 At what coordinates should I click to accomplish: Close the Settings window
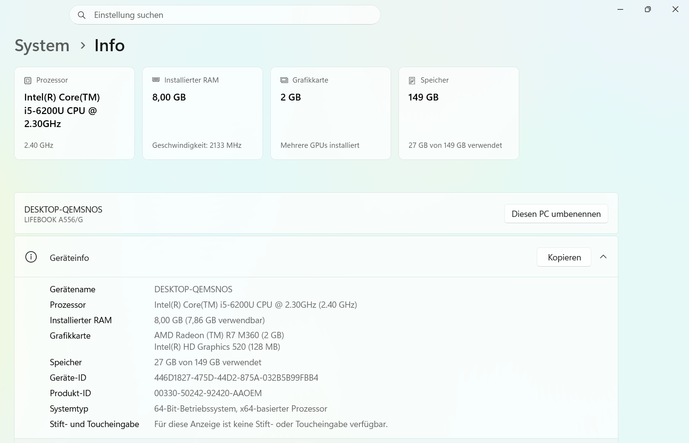tap(675, 10)
